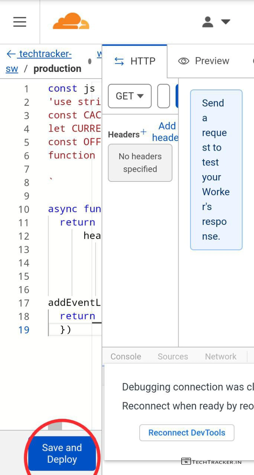Switch to the HTTP tab
Screen dimensions: 254x475
(x=134, y=61)
